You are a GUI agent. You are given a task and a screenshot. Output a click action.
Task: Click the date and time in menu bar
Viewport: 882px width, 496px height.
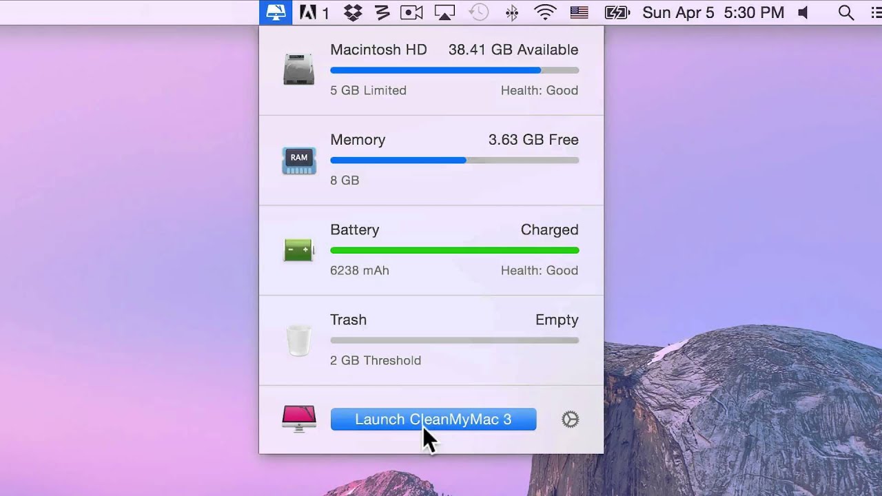click(713, 12)
